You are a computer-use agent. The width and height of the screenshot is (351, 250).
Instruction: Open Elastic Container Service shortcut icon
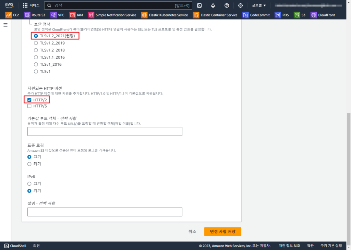click(x=196, y=15)
